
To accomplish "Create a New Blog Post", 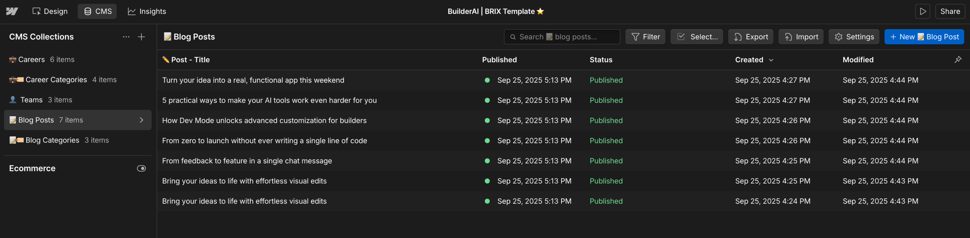I will 924,37.
